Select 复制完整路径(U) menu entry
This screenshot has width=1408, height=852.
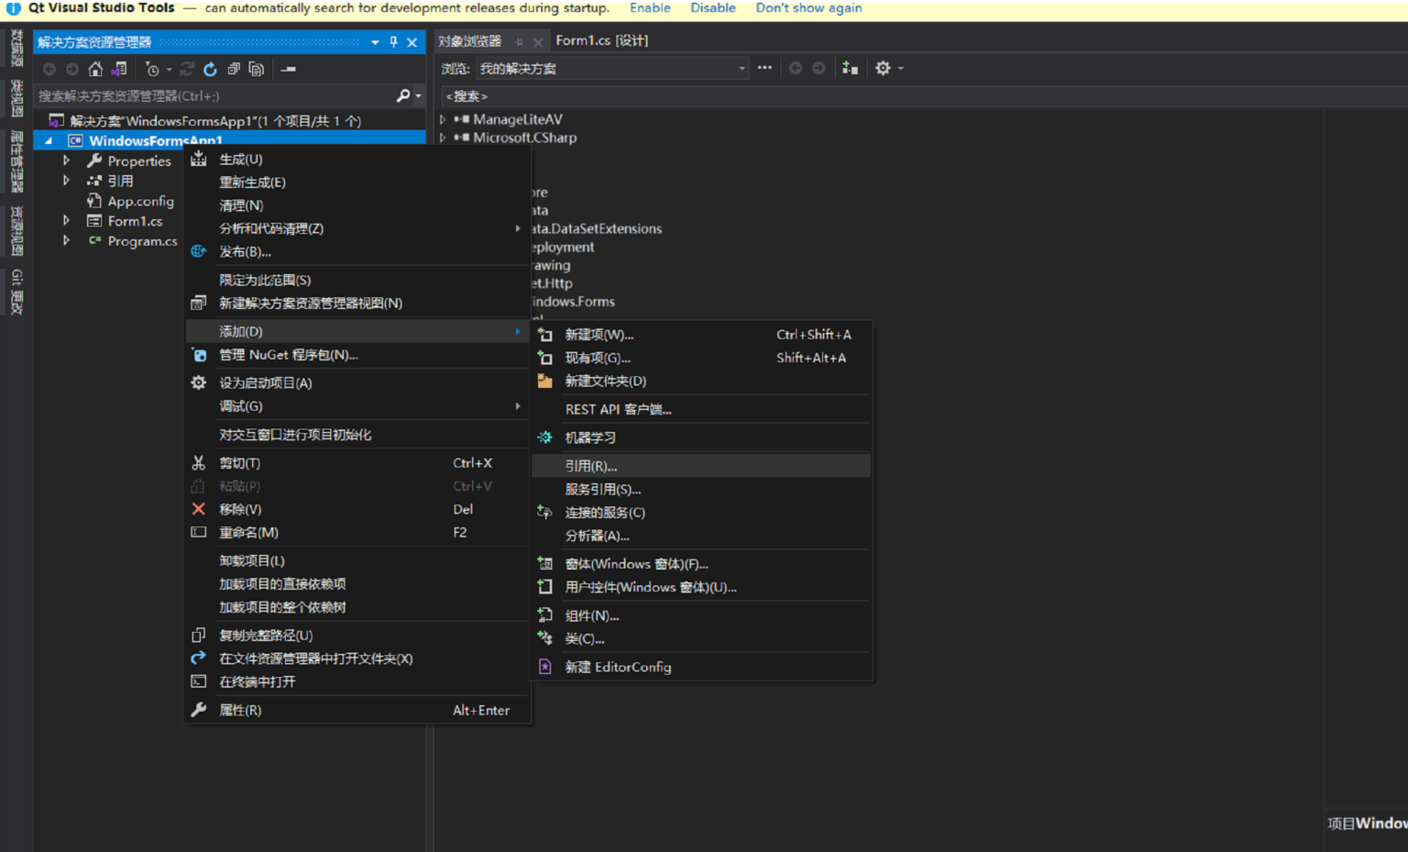[357, 636]
